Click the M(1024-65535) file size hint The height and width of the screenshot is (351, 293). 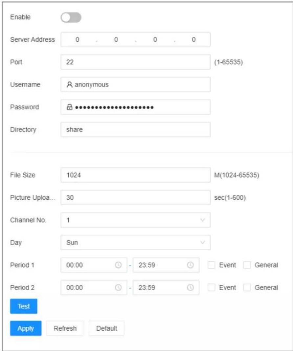(x=237, y=175)
